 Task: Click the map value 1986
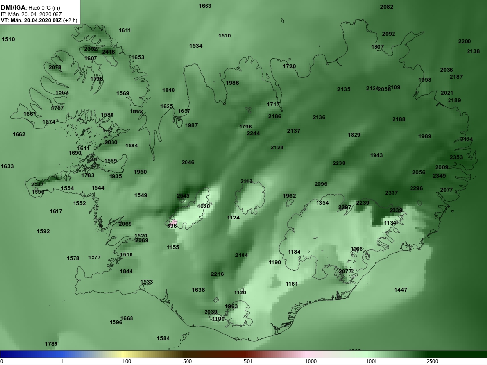tap(232, 83)
